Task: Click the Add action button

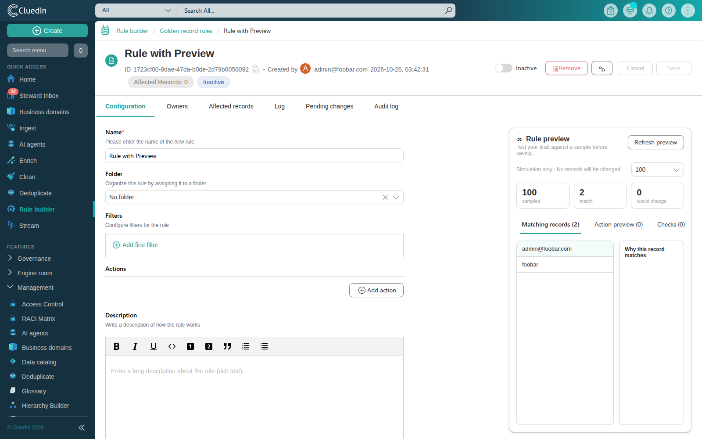Action: coord(376,290)
